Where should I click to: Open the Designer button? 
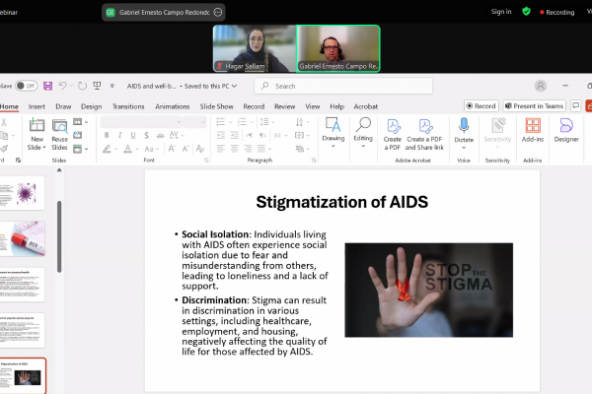(x=566, y=130)
